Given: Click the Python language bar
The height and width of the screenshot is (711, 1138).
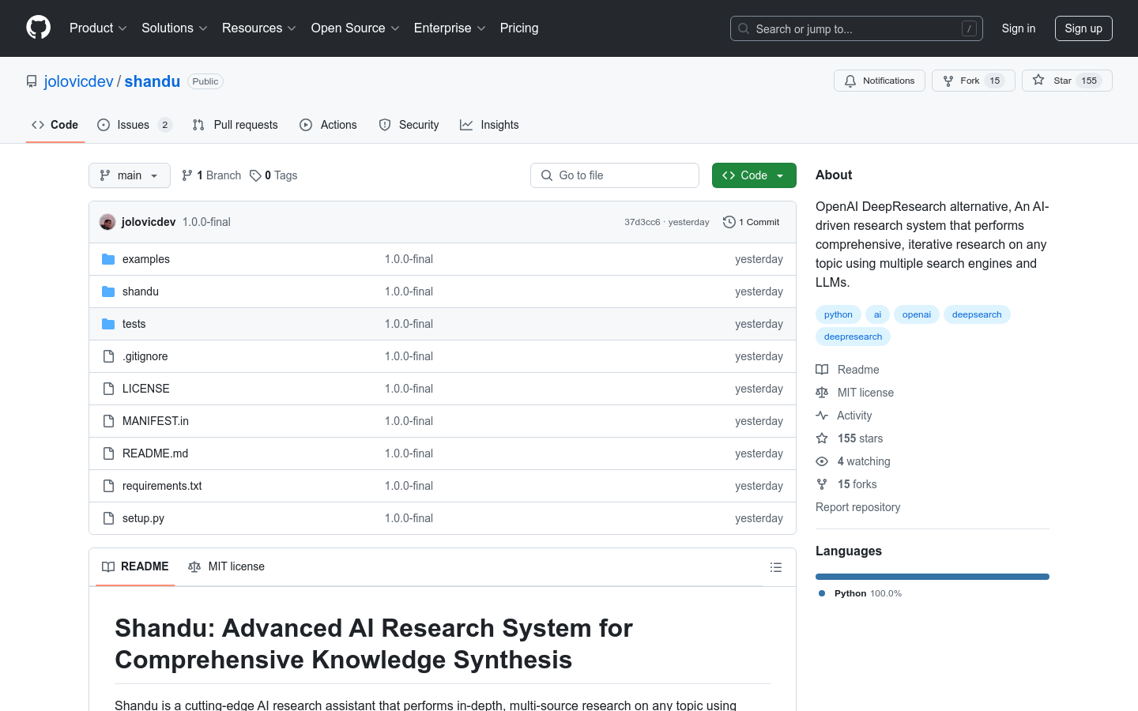Looking at the screenshot, I should (x=933, y=577).
